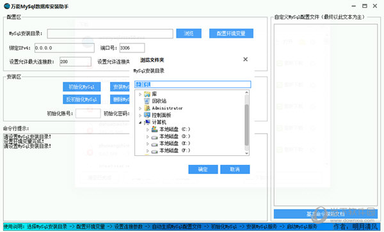Select 本地磁盘 (C:) in the tree

(175, 129)
